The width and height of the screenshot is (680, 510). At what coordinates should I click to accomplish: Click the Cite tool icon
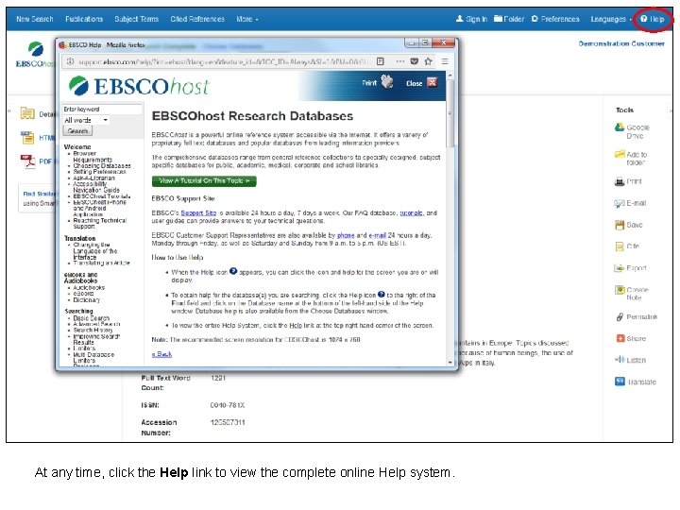(620, 246)
